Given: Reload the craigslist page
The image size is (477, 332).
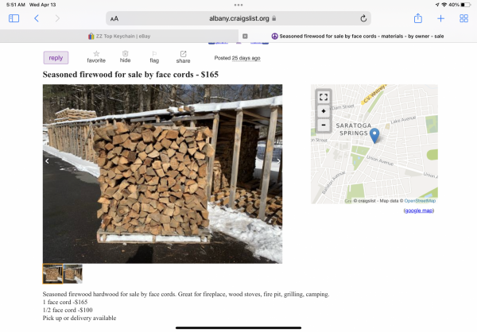Looking at the screenshot, I should [x=363, y=18].
